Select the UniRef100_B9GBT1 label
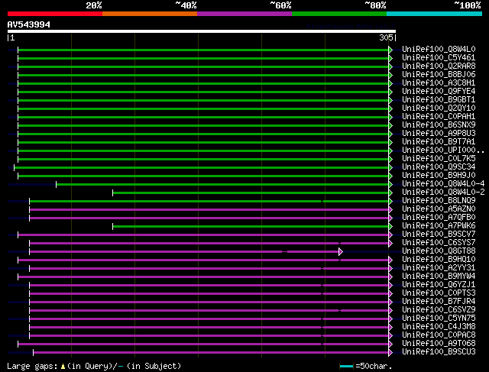 (x=439, y=100)
